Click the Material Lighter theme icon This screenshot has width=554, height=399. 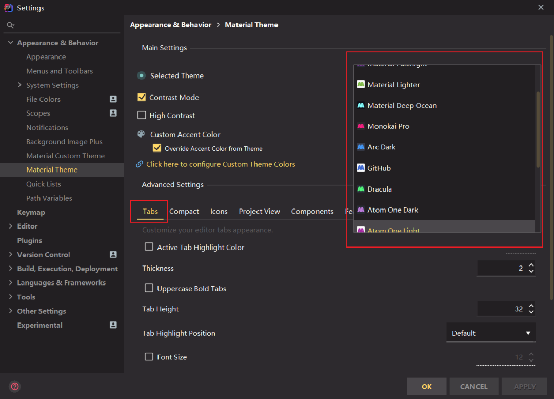361,85
